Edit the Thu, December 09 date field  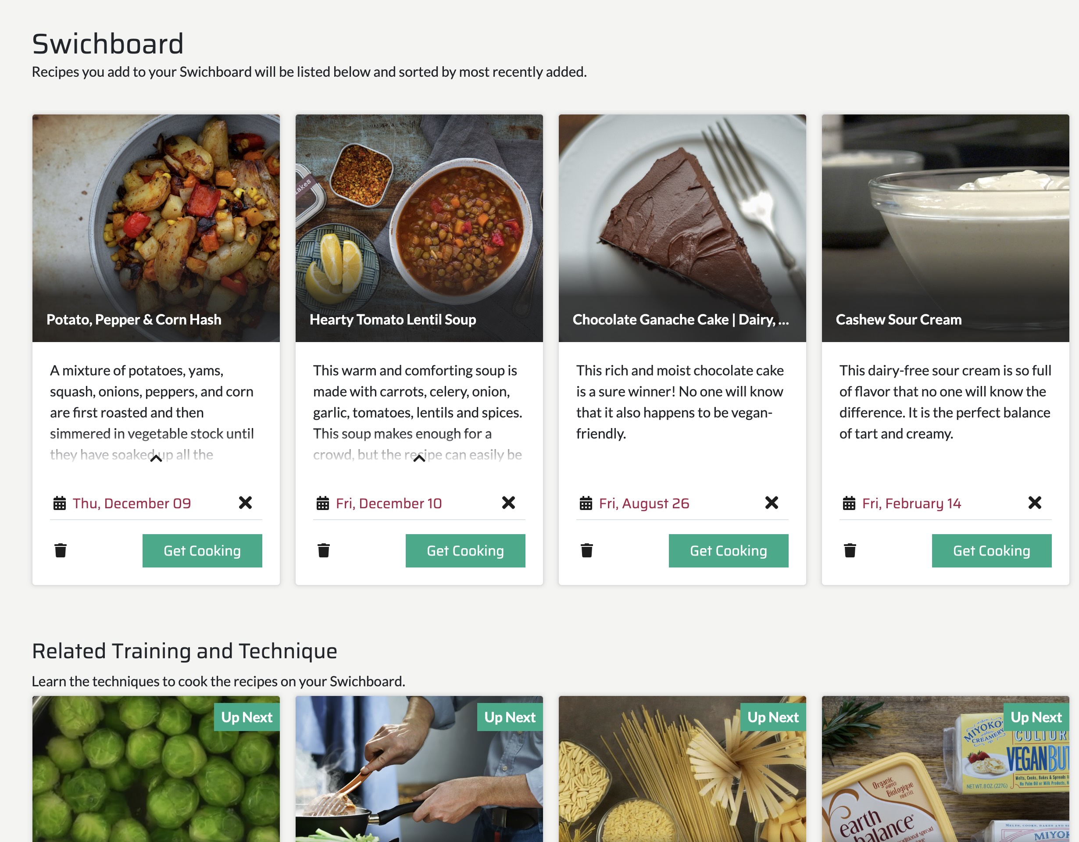pyautogui.click(x=132, y=503)
